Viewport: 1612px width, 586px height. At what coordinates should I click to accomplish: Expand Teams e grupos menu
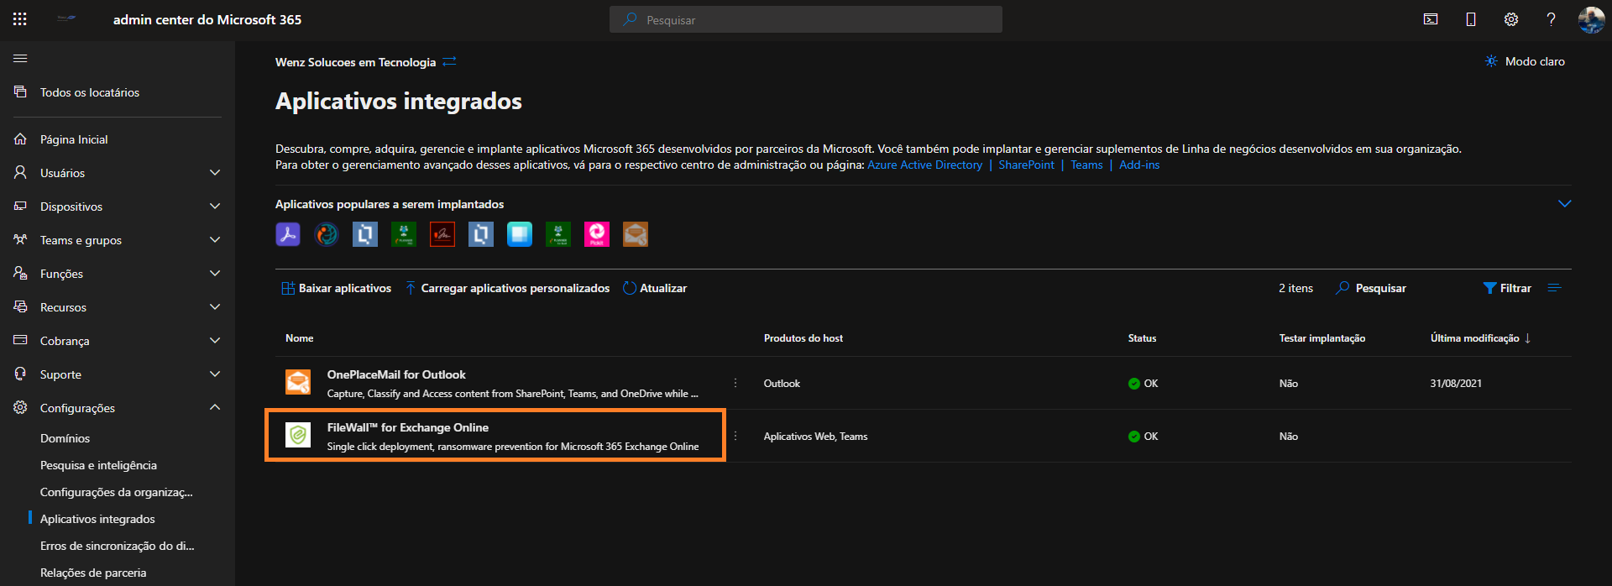coord(118,240)
